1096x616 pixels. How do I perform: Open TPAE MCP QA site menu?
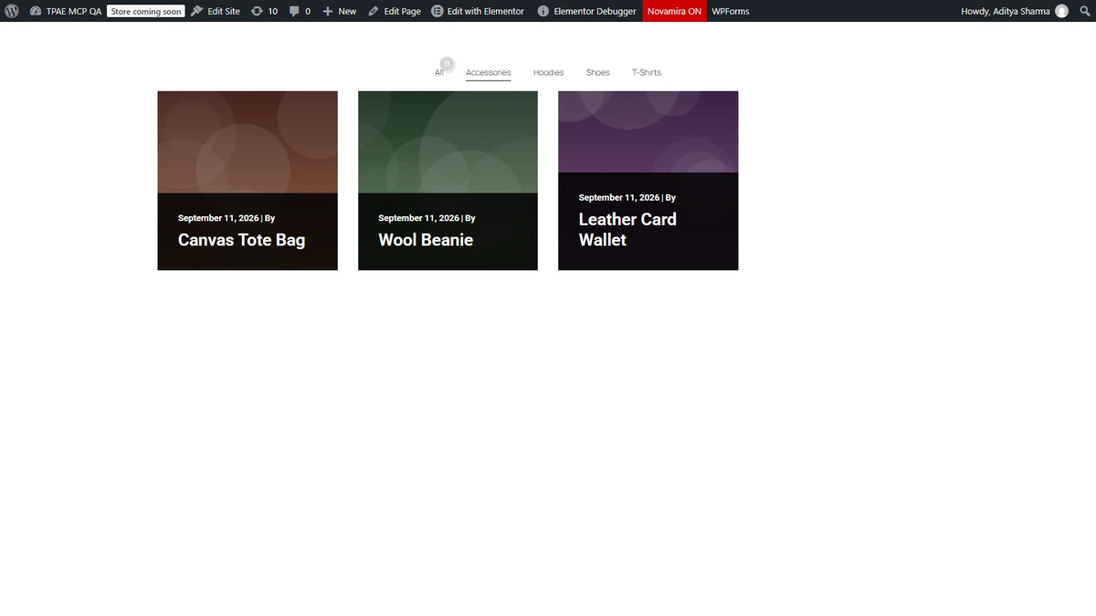click(74, 11)
